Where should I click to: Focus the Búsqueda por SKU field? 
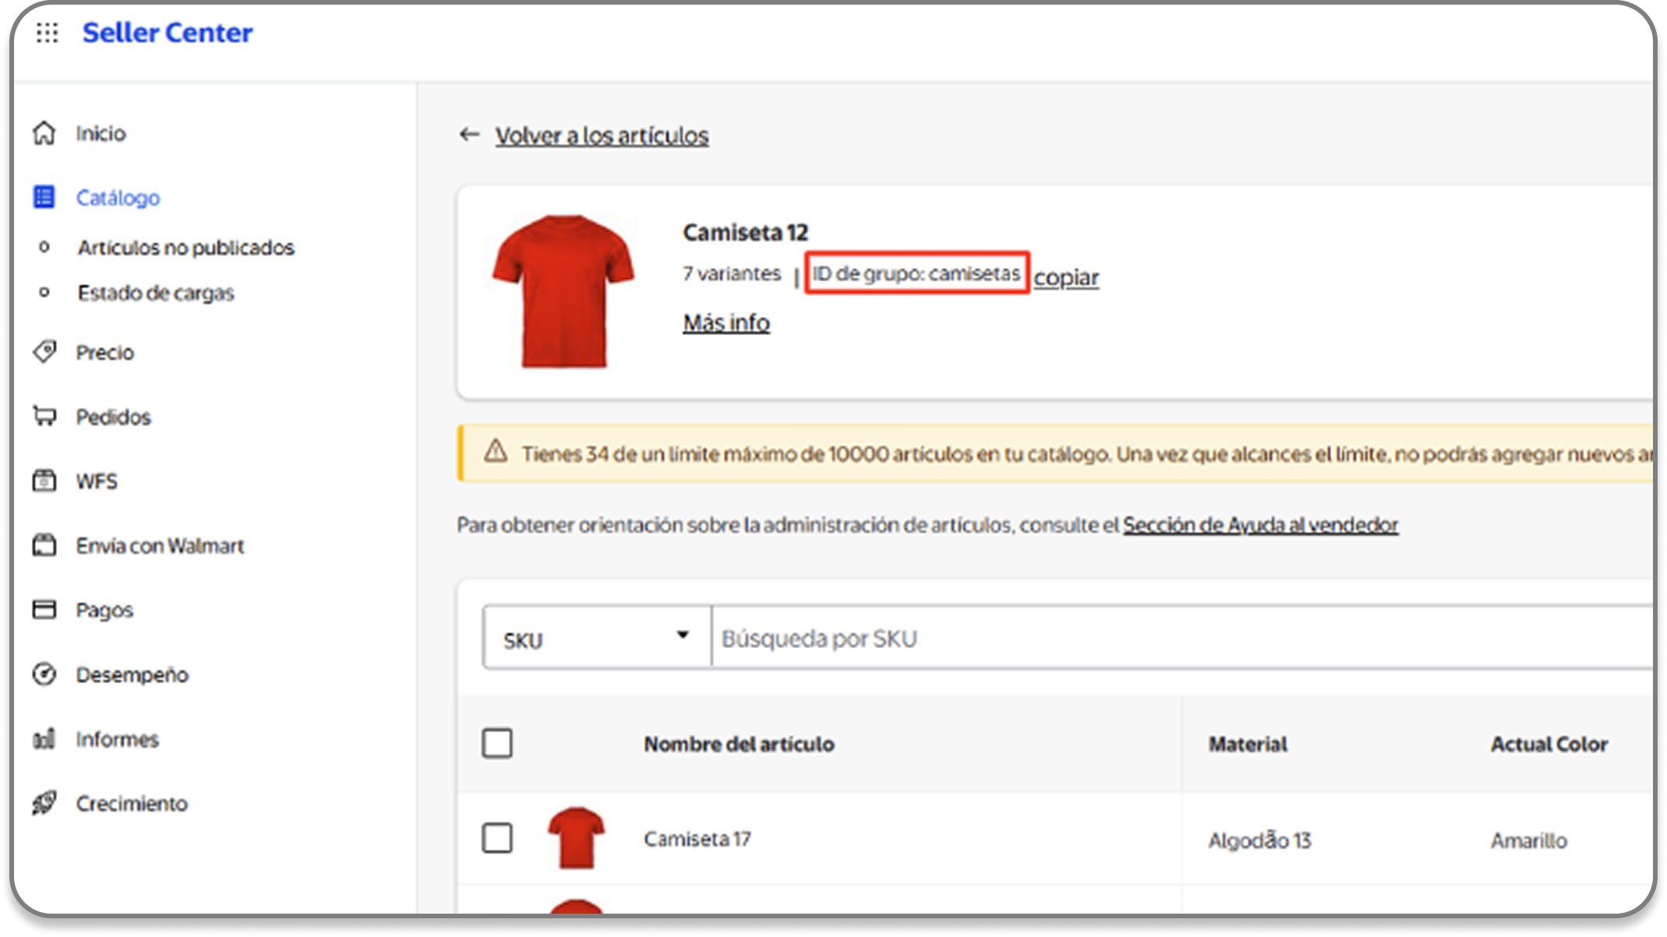point(1182,638)
